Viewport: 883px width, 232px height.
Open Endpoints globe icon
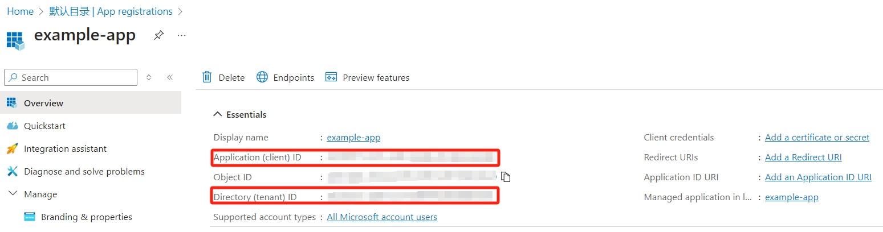262,77
